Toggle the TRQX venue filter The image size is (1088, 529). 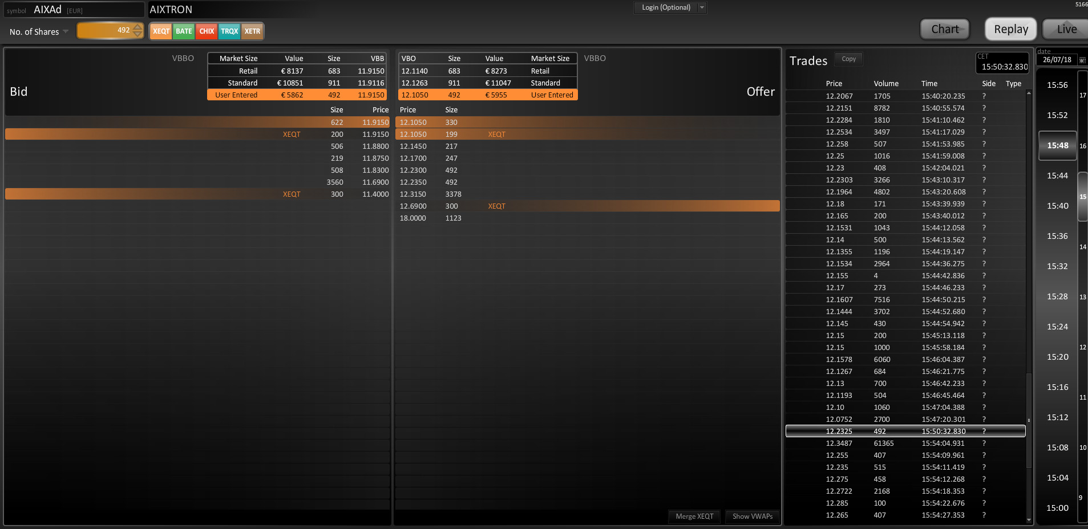[x=229, y=31]
